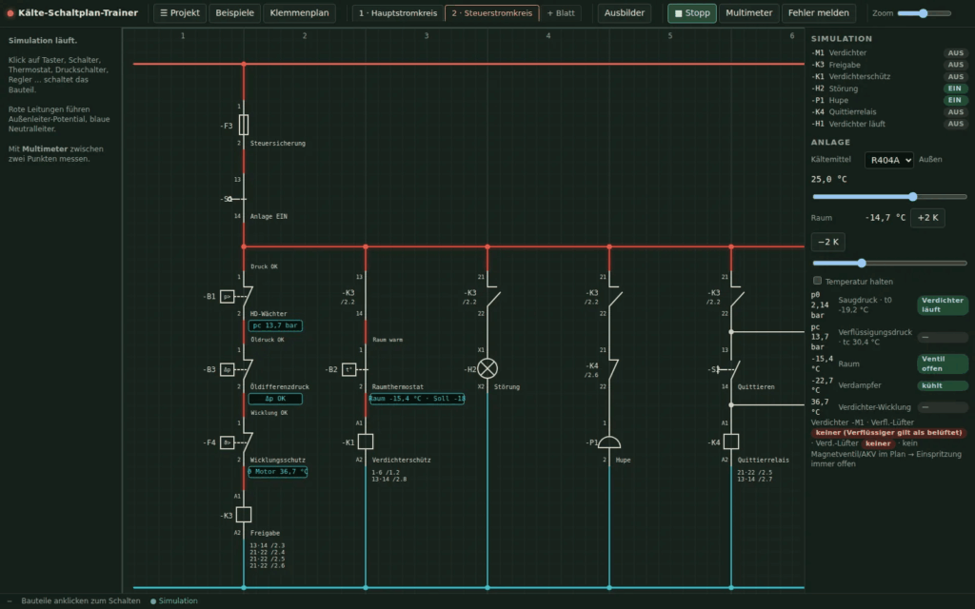Click the +2 K room temperature button
This screenshot has width=975, height=609.
point(927,218)
